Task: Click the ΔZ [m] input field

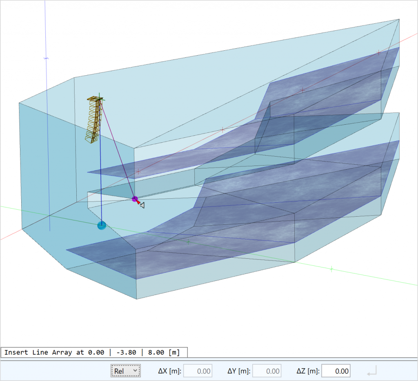Action: pyautogui.click(x=336, y=371)
